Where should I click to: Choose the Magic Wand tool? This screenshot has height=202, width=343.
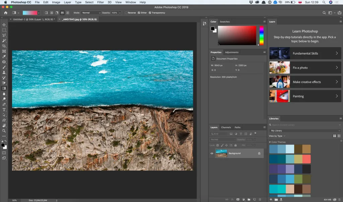pyautogui.click(x=4, y=40)
